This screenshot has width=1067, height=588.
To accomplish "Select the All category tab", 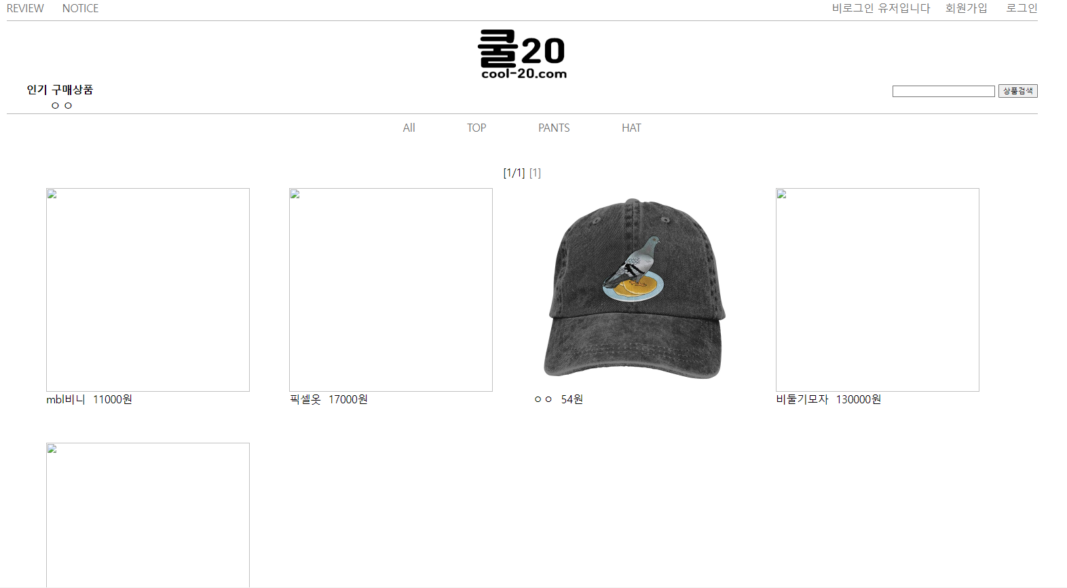I will pyautogui.click(x=409, y=128).
